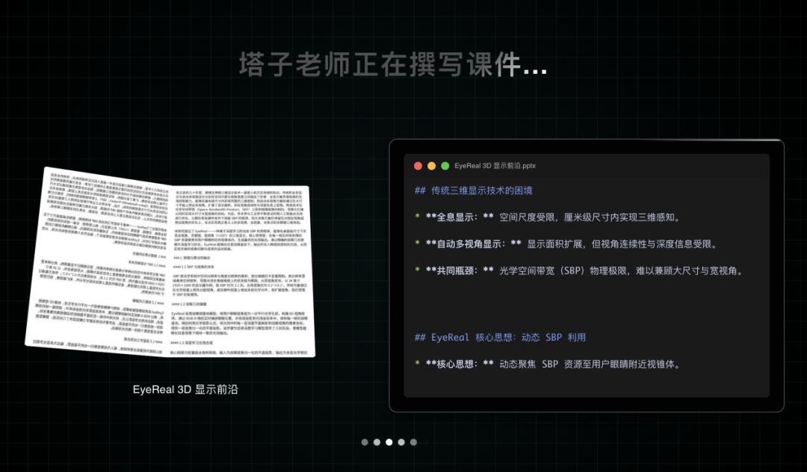This screenshot has height=472, width=807.
Task: Click the left page of the folded document
Action: 101,261
